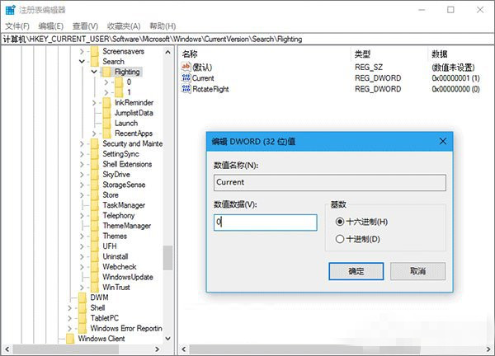Select the 十进制 decimal radio button
This screenshot has height=356, width=495.
[341, 239]
